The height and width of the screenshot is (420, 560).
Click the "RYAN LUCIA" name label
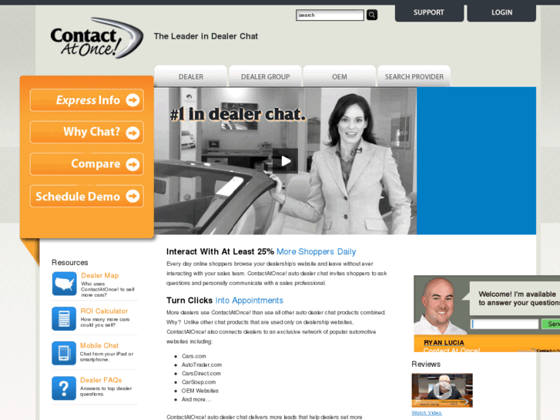[444, 342]
